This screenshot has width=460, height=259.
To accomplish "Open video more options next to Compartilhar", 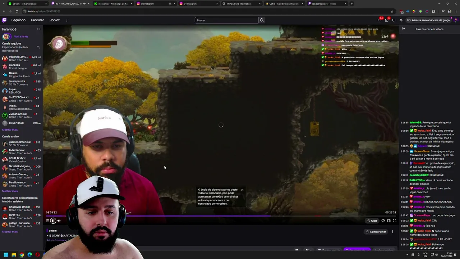I will 392,232.
